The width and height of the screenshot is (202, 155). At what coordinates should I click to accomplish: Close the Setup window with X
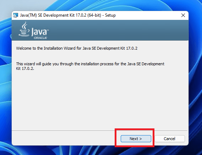click(x=183, y=15)
